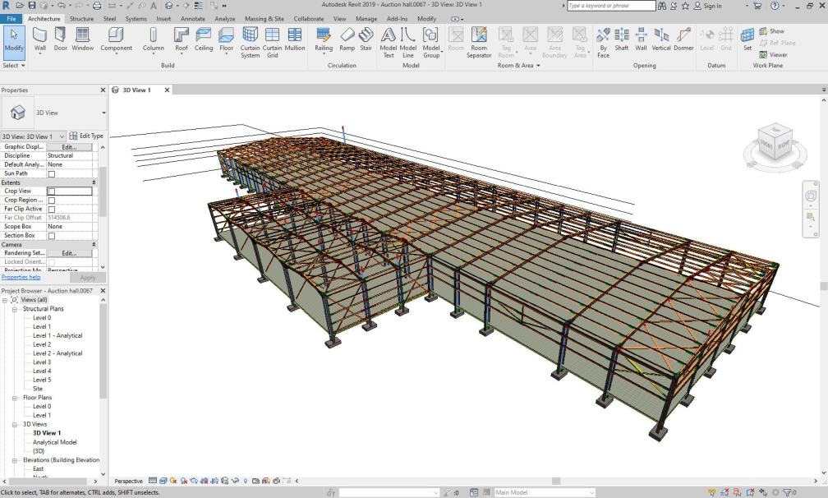Open the Systems ribbon tab

[136, 18]
